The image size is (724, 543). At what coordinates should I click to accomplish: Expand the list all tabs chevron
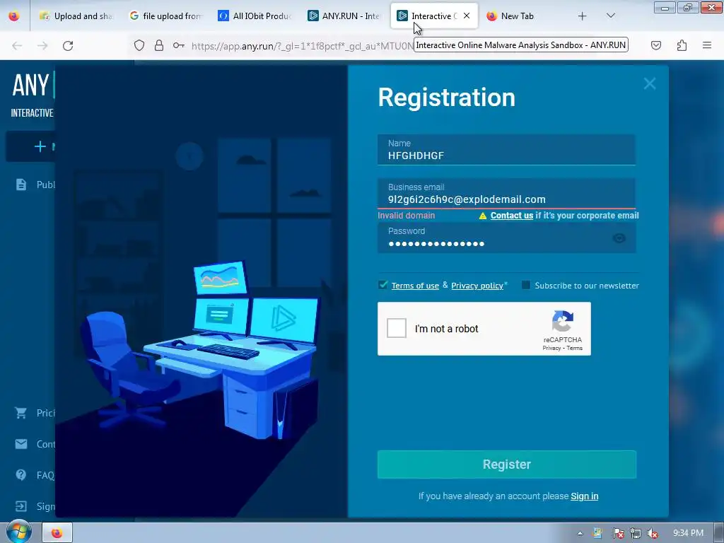(x=610, y=16)
